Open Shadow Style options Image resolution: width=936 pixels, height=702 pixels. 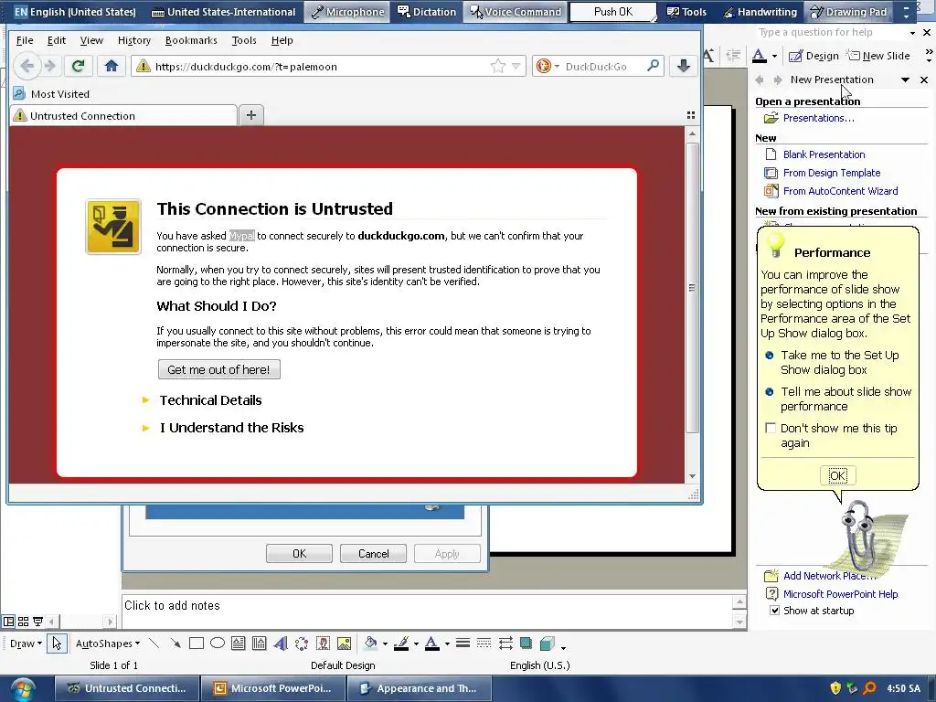[x=526, y=643]
